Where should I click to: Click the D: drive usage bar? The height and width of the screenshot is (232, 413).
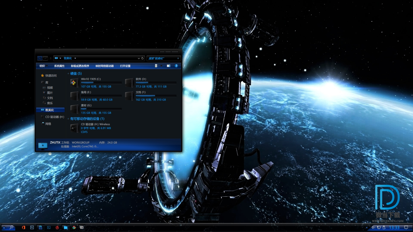click(x=156, y=83)
